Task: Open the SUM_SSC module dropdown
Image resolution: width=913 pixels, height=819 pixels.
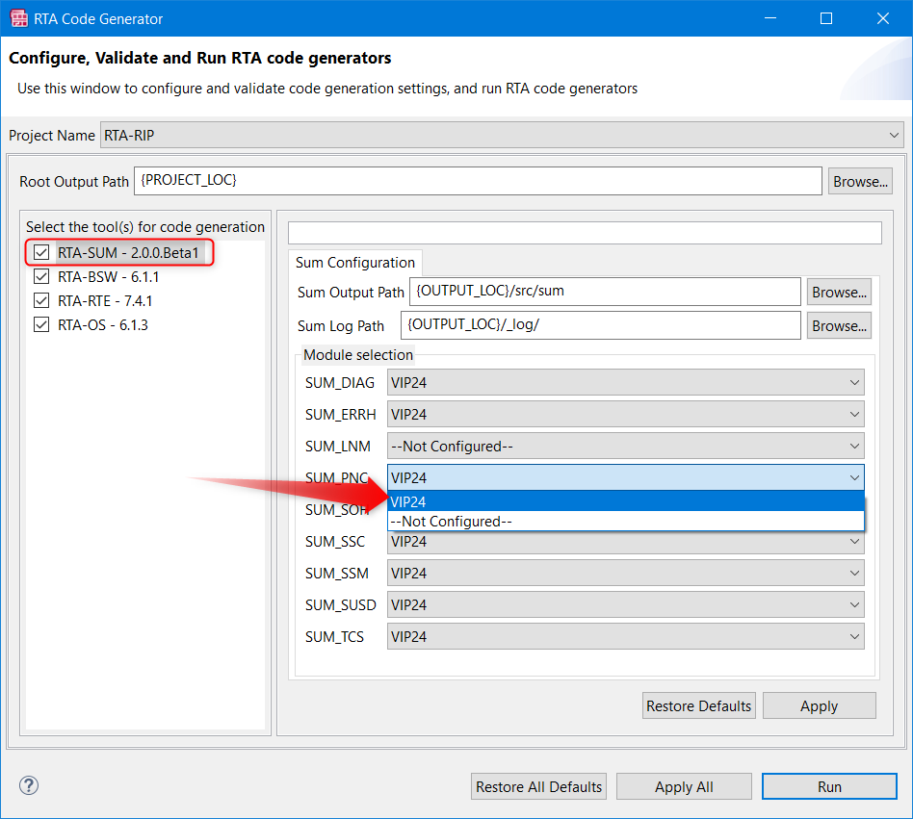Action: pyautogui.click(x=625, y=542)
